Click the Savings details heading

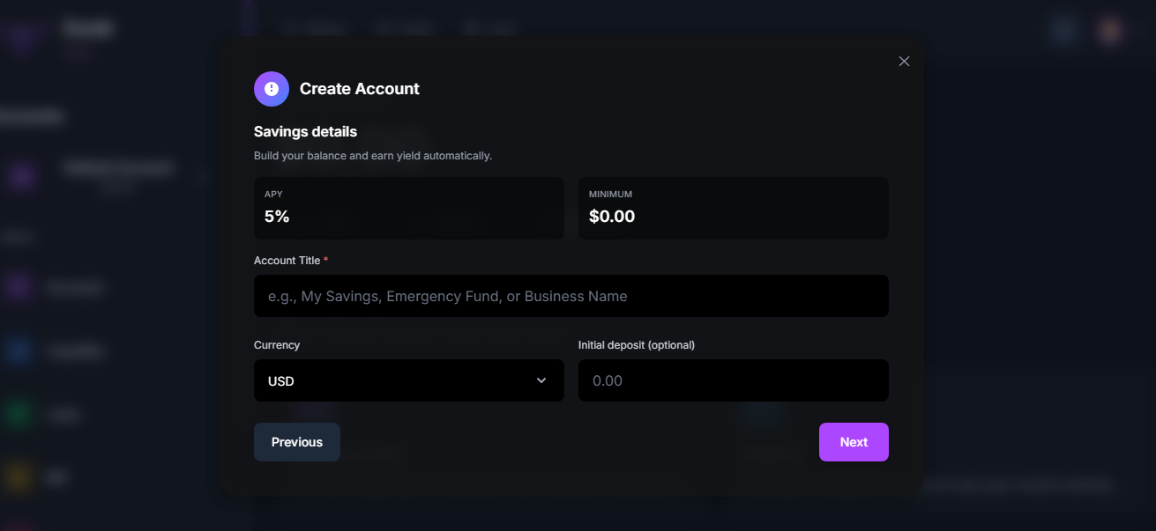[x=305, y=131]
